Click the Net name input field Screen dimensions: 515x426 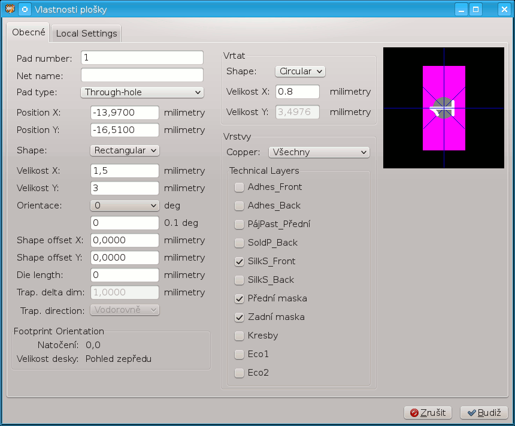pos(142,75)
